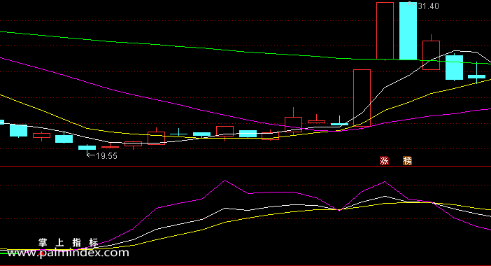Click the 张 signal marker icon
491x266 pixels.
(384, 161)
